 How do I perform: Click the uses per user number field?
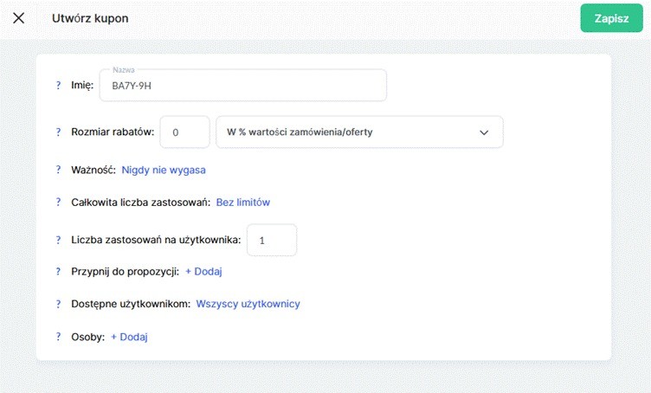click(271, 240)
